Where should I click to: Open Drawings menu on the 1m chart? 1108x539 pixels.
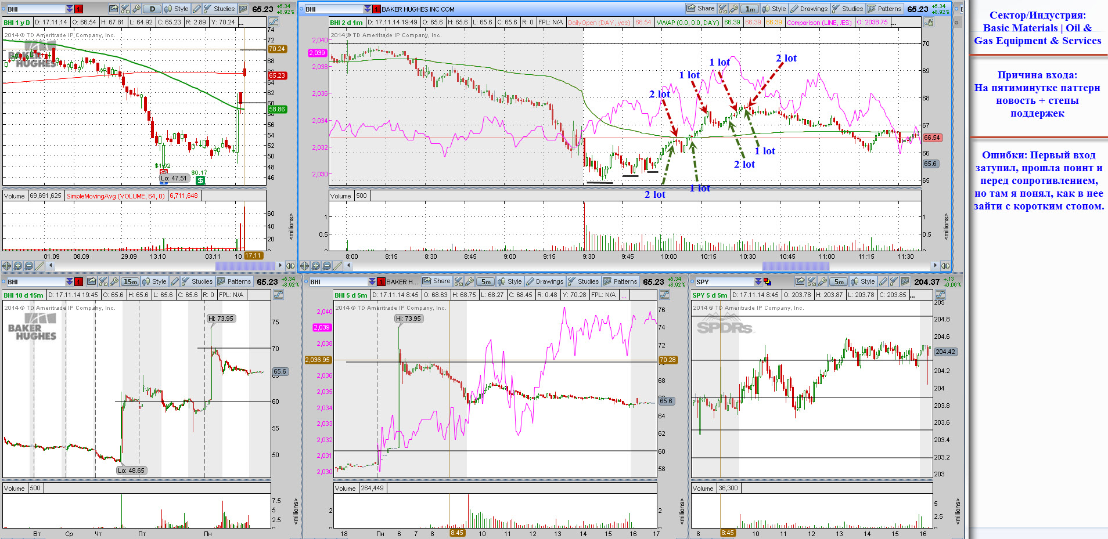tap(808, 9)
